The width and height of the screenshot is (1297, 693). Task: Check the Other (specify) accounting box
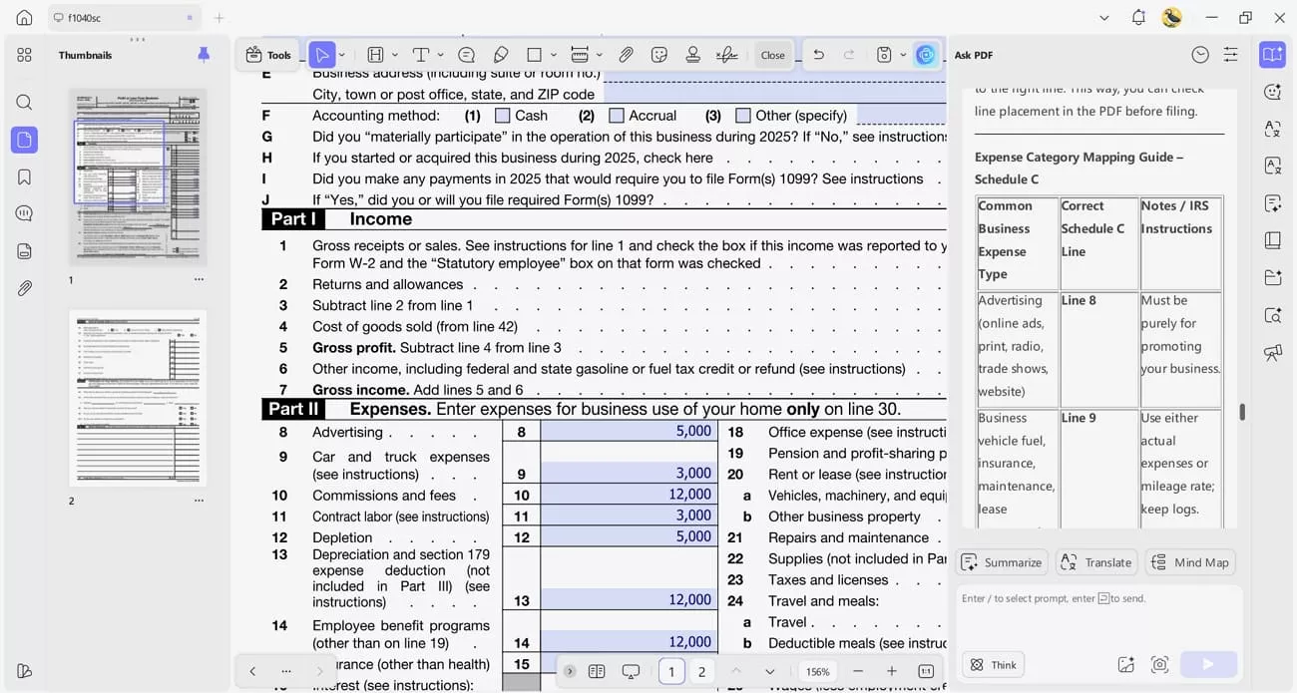(743, 116)
